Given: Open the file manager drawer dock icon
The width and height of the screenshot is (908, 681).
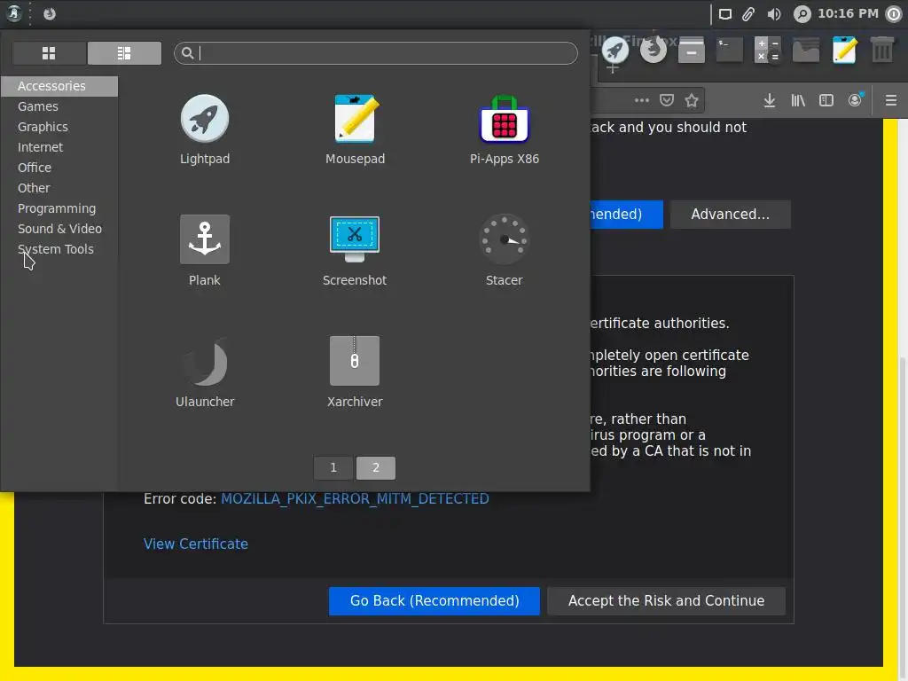Looking at the screenshot, I should pos(692,50).
